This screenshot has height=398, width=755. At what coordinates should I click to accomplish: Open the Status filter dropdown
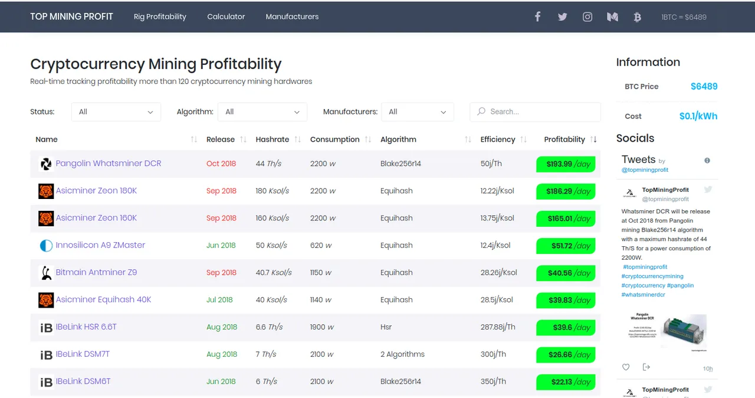[x=116, y=112]
